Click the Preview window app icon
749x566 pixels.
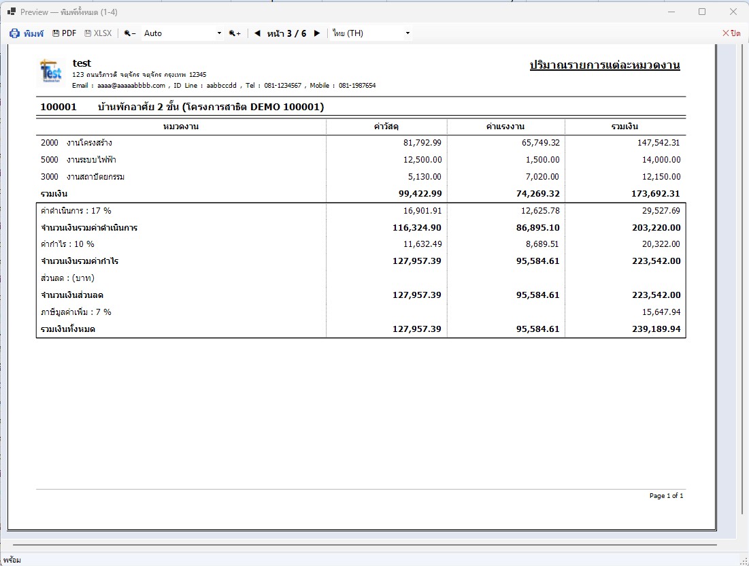click(12, 12)
